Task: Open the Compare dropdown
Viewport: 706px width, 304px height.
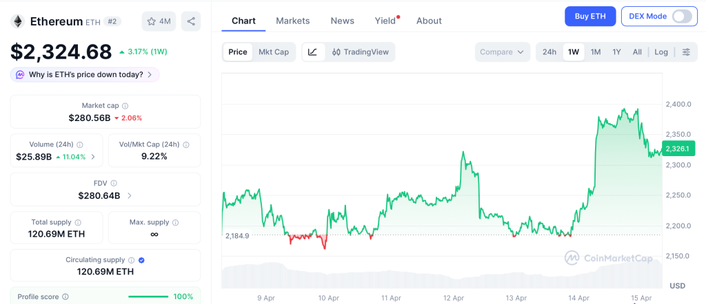Action: [x=502, y=52]
